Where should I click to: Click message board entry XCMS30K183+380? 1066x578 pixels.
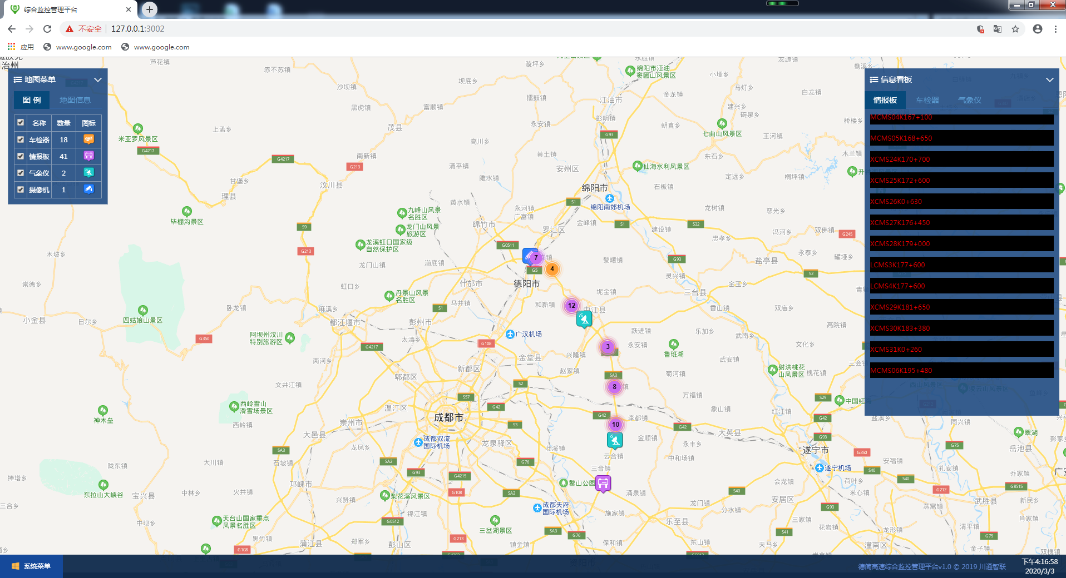pos(961,328)
